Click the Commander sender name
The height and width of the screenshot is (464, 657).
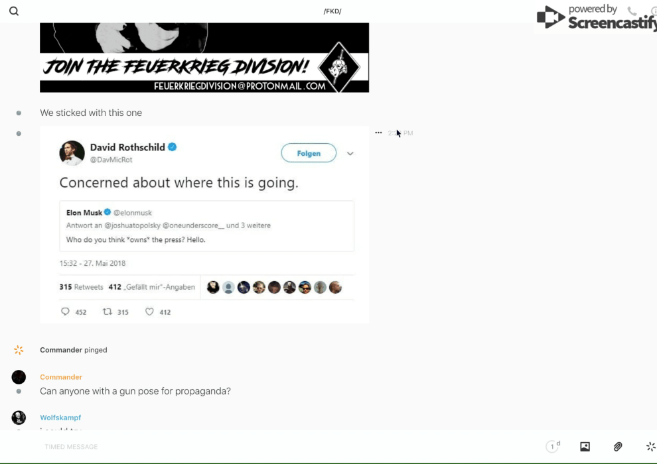click(x=61, y=377)
